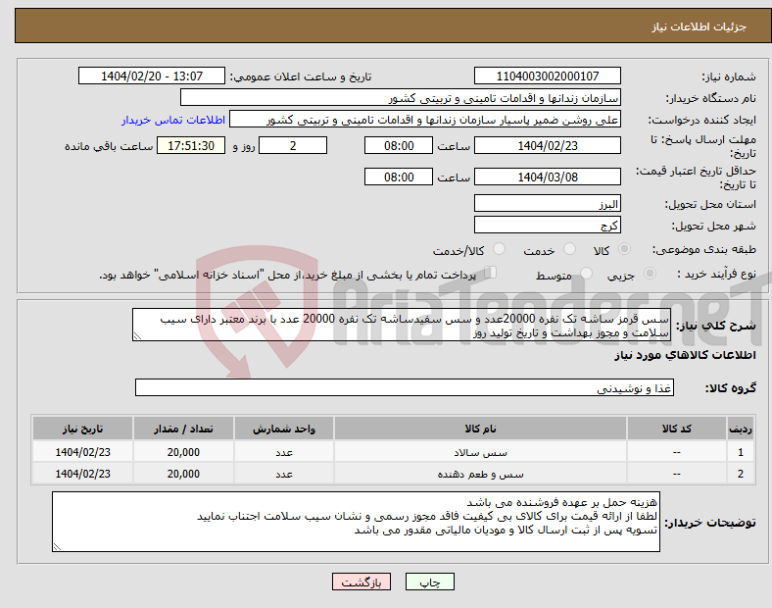This screenshot has width=772, height=608.
Task: Click the response deadline time 08:00 field
Action: (399, 146)
